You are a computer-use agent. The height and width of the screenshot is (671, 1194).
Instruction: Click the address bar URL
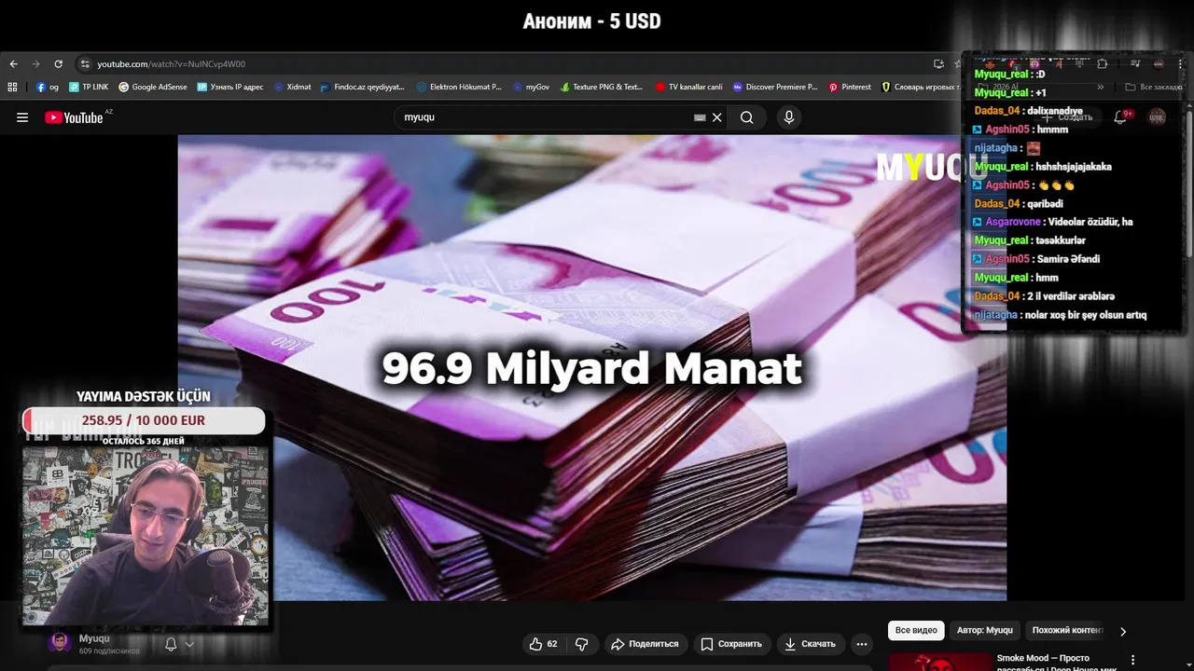(x=171, y=64)
